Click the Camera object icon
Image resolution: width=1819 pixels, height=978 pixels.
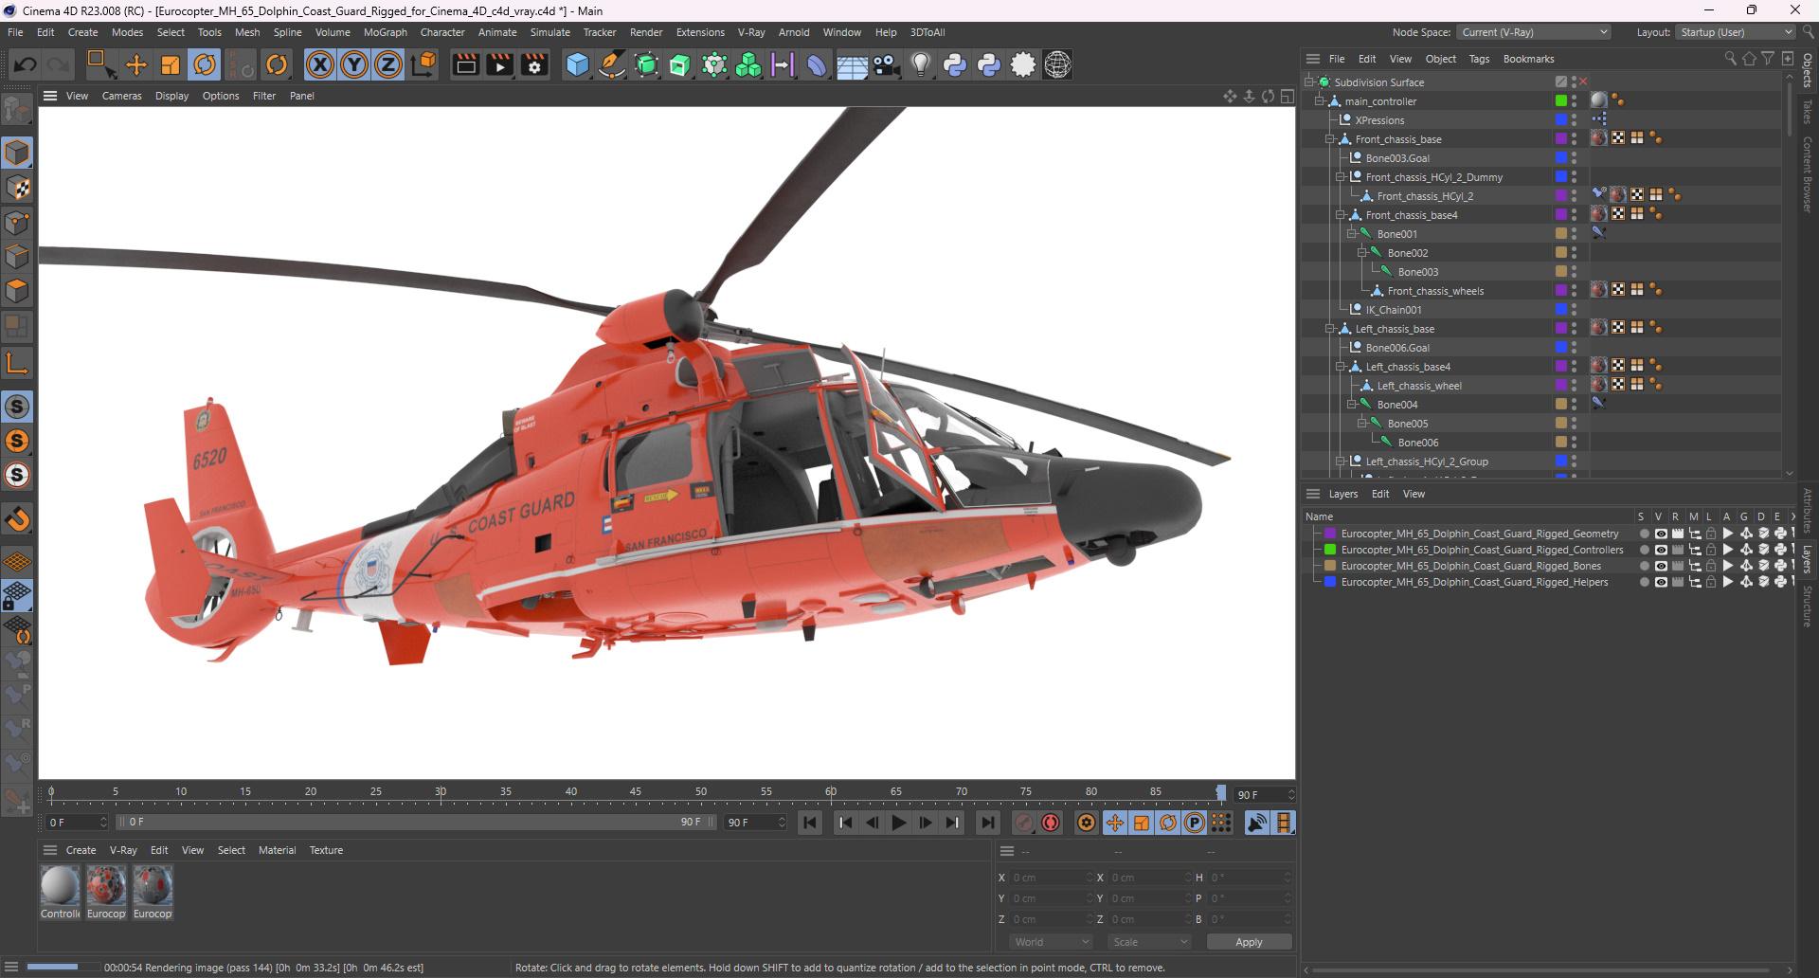point(887,64)
